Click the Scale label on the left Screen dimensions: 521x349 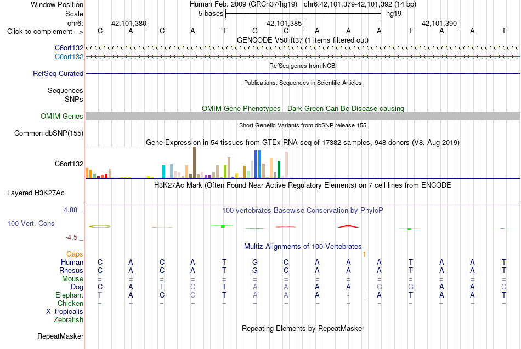coord(75,14)
